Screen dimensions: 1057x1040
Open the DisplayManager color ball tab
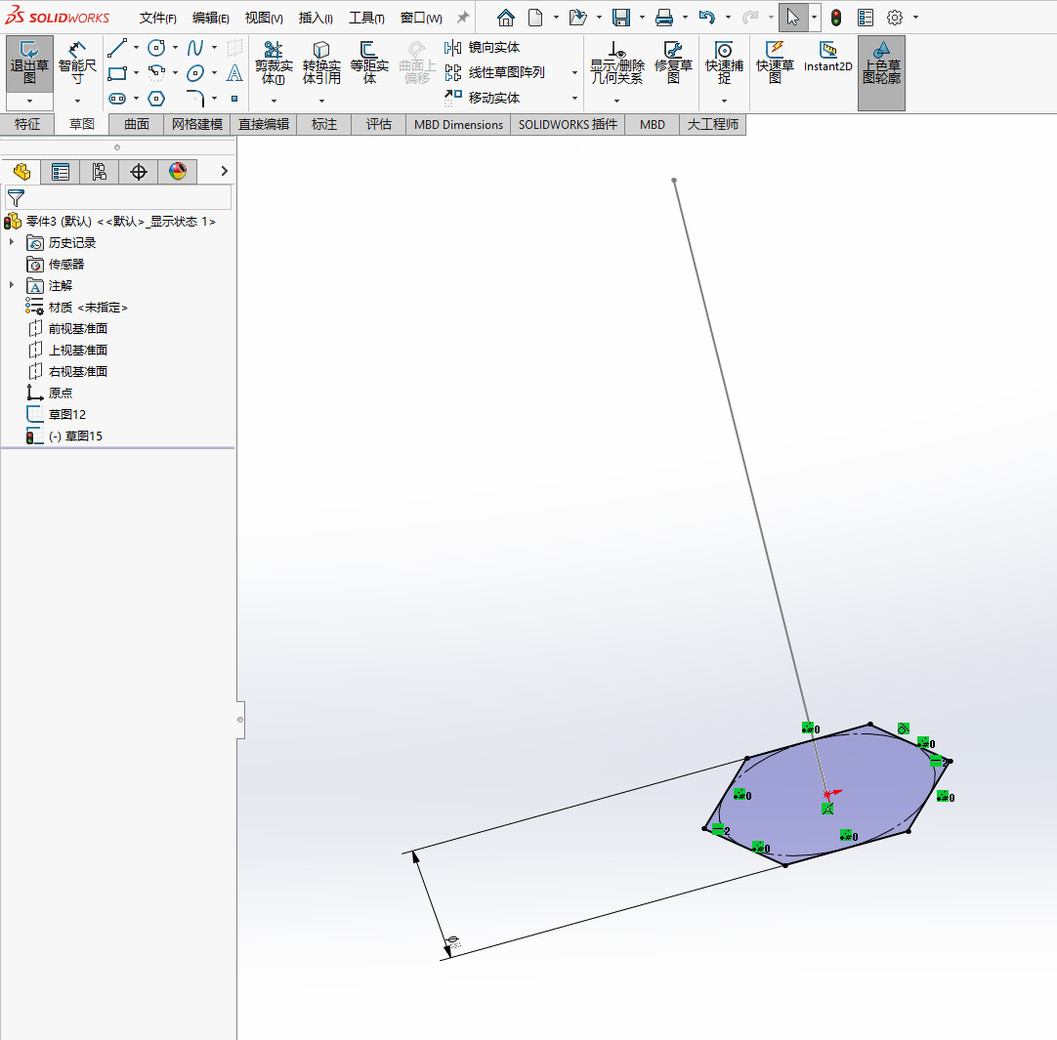[x=177, y=172]
